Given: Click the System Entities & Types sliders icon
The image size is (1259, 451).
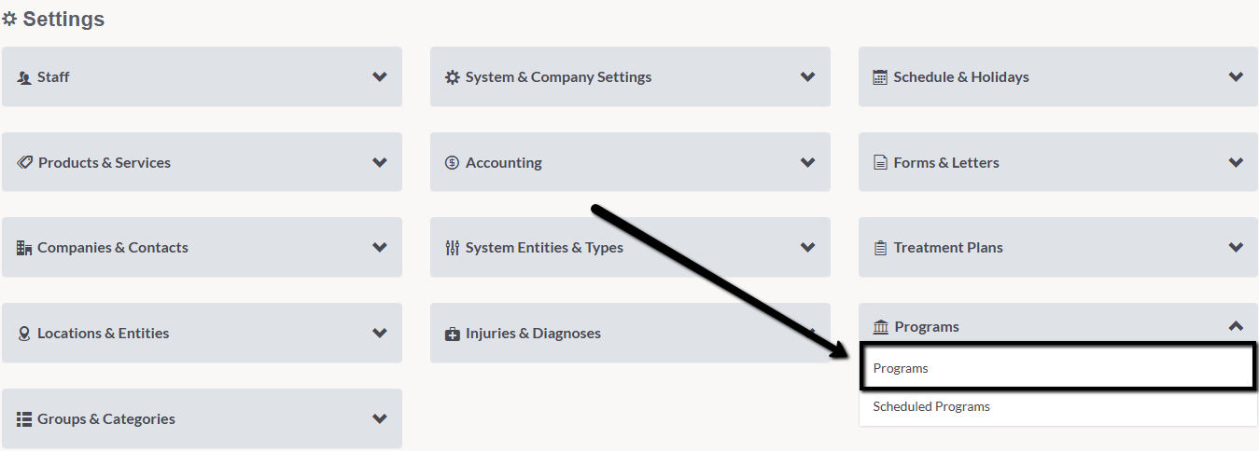Looking at the screenshot, I should click(x=453, y=248).
